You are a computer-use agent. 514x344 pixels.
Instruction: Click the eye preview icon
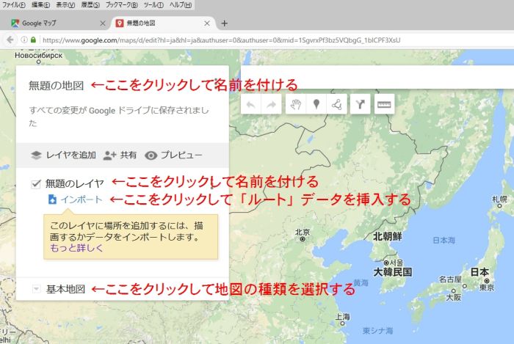[x=151, y=155]
